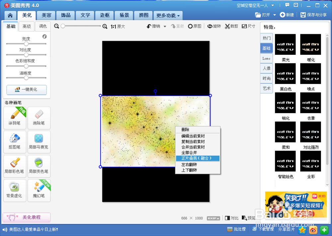The height and width of the screenshot is (236, 332).
Task: Click the feedback speech bubble icon in title bar
Action: click(287, 5)
